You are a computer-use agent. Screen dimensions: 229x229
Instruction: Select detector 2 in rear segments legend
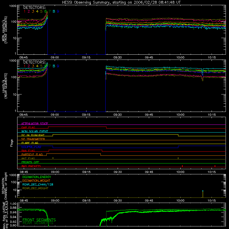coord(29,66)
